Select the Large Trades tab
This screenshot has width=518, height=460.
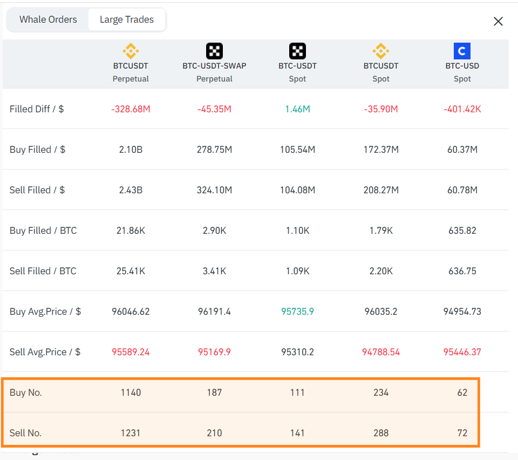[126, 19]
